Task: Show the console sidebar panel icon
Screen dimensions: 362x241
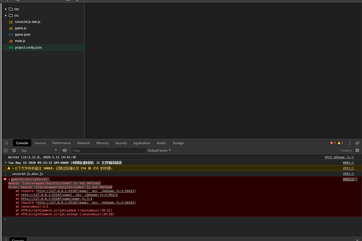Action: pyautogui.click(x=6, y=150)
